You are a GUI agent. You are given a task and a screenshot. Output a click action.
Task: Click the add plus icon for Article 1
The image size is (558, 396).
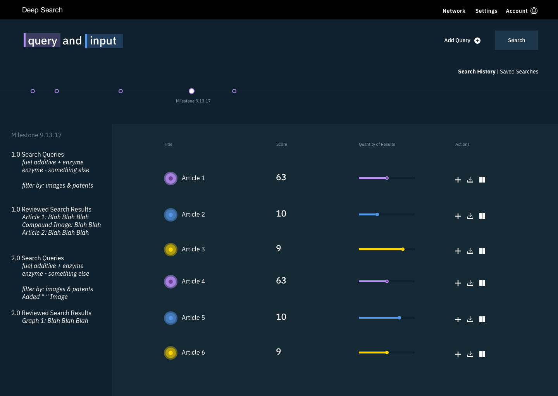pyautogui.click(x=458, y=180)
